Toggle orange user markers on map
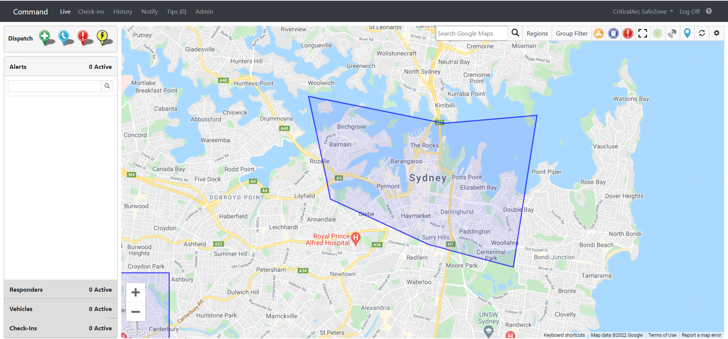The height and width of the screenshot is (339, 728). 599,33
